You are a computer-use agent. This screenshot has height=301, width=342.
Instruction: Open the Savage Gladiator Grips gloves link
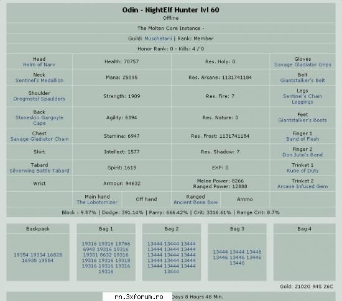[303, 65]
